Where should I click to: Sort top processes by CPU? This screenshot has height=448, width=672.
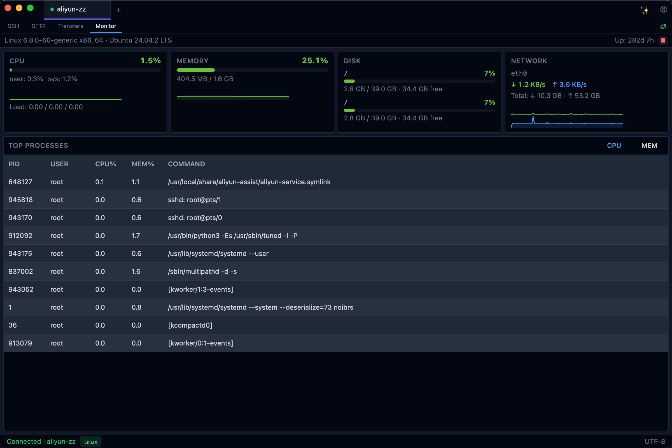coord(614,145)
